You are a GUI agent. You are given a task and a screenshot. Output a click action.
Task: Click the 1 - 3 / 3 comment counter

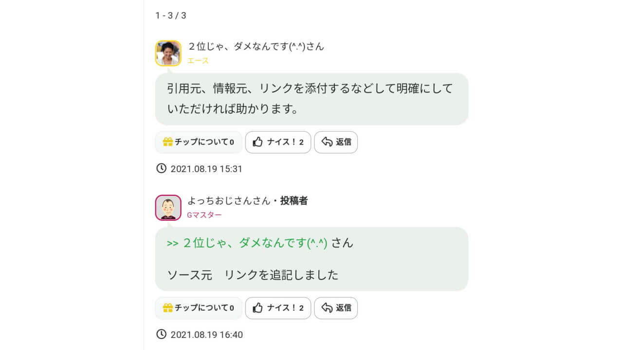pyautogui.click(x=171, y=16)
